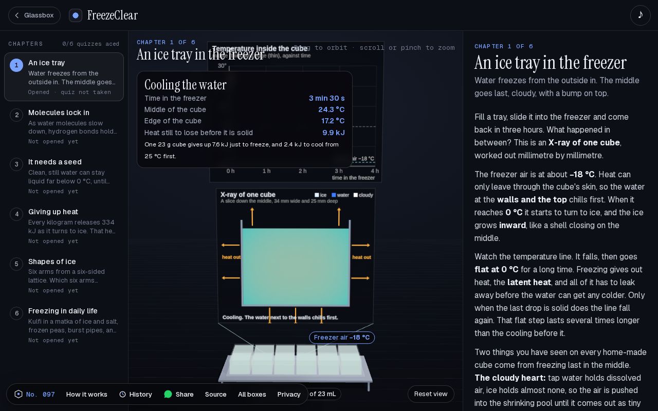Open the All boxes link

(x=252, y=394)
